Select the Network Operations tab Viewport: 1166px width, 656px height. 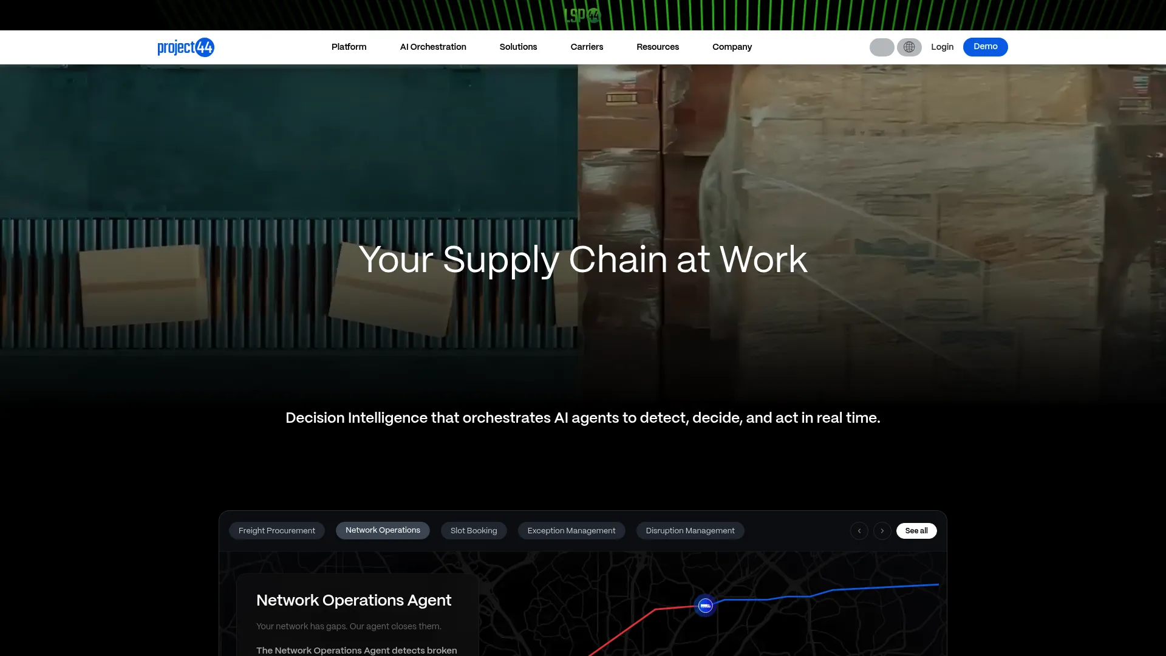tap(383, 530)
